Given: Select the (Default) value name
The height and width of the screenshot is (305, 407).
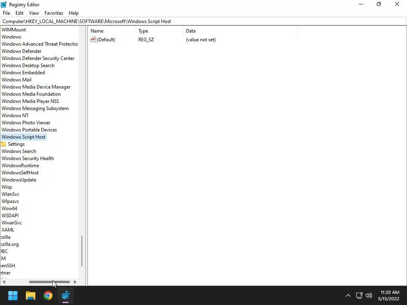Looking at the screenshot, I should 106,39.
